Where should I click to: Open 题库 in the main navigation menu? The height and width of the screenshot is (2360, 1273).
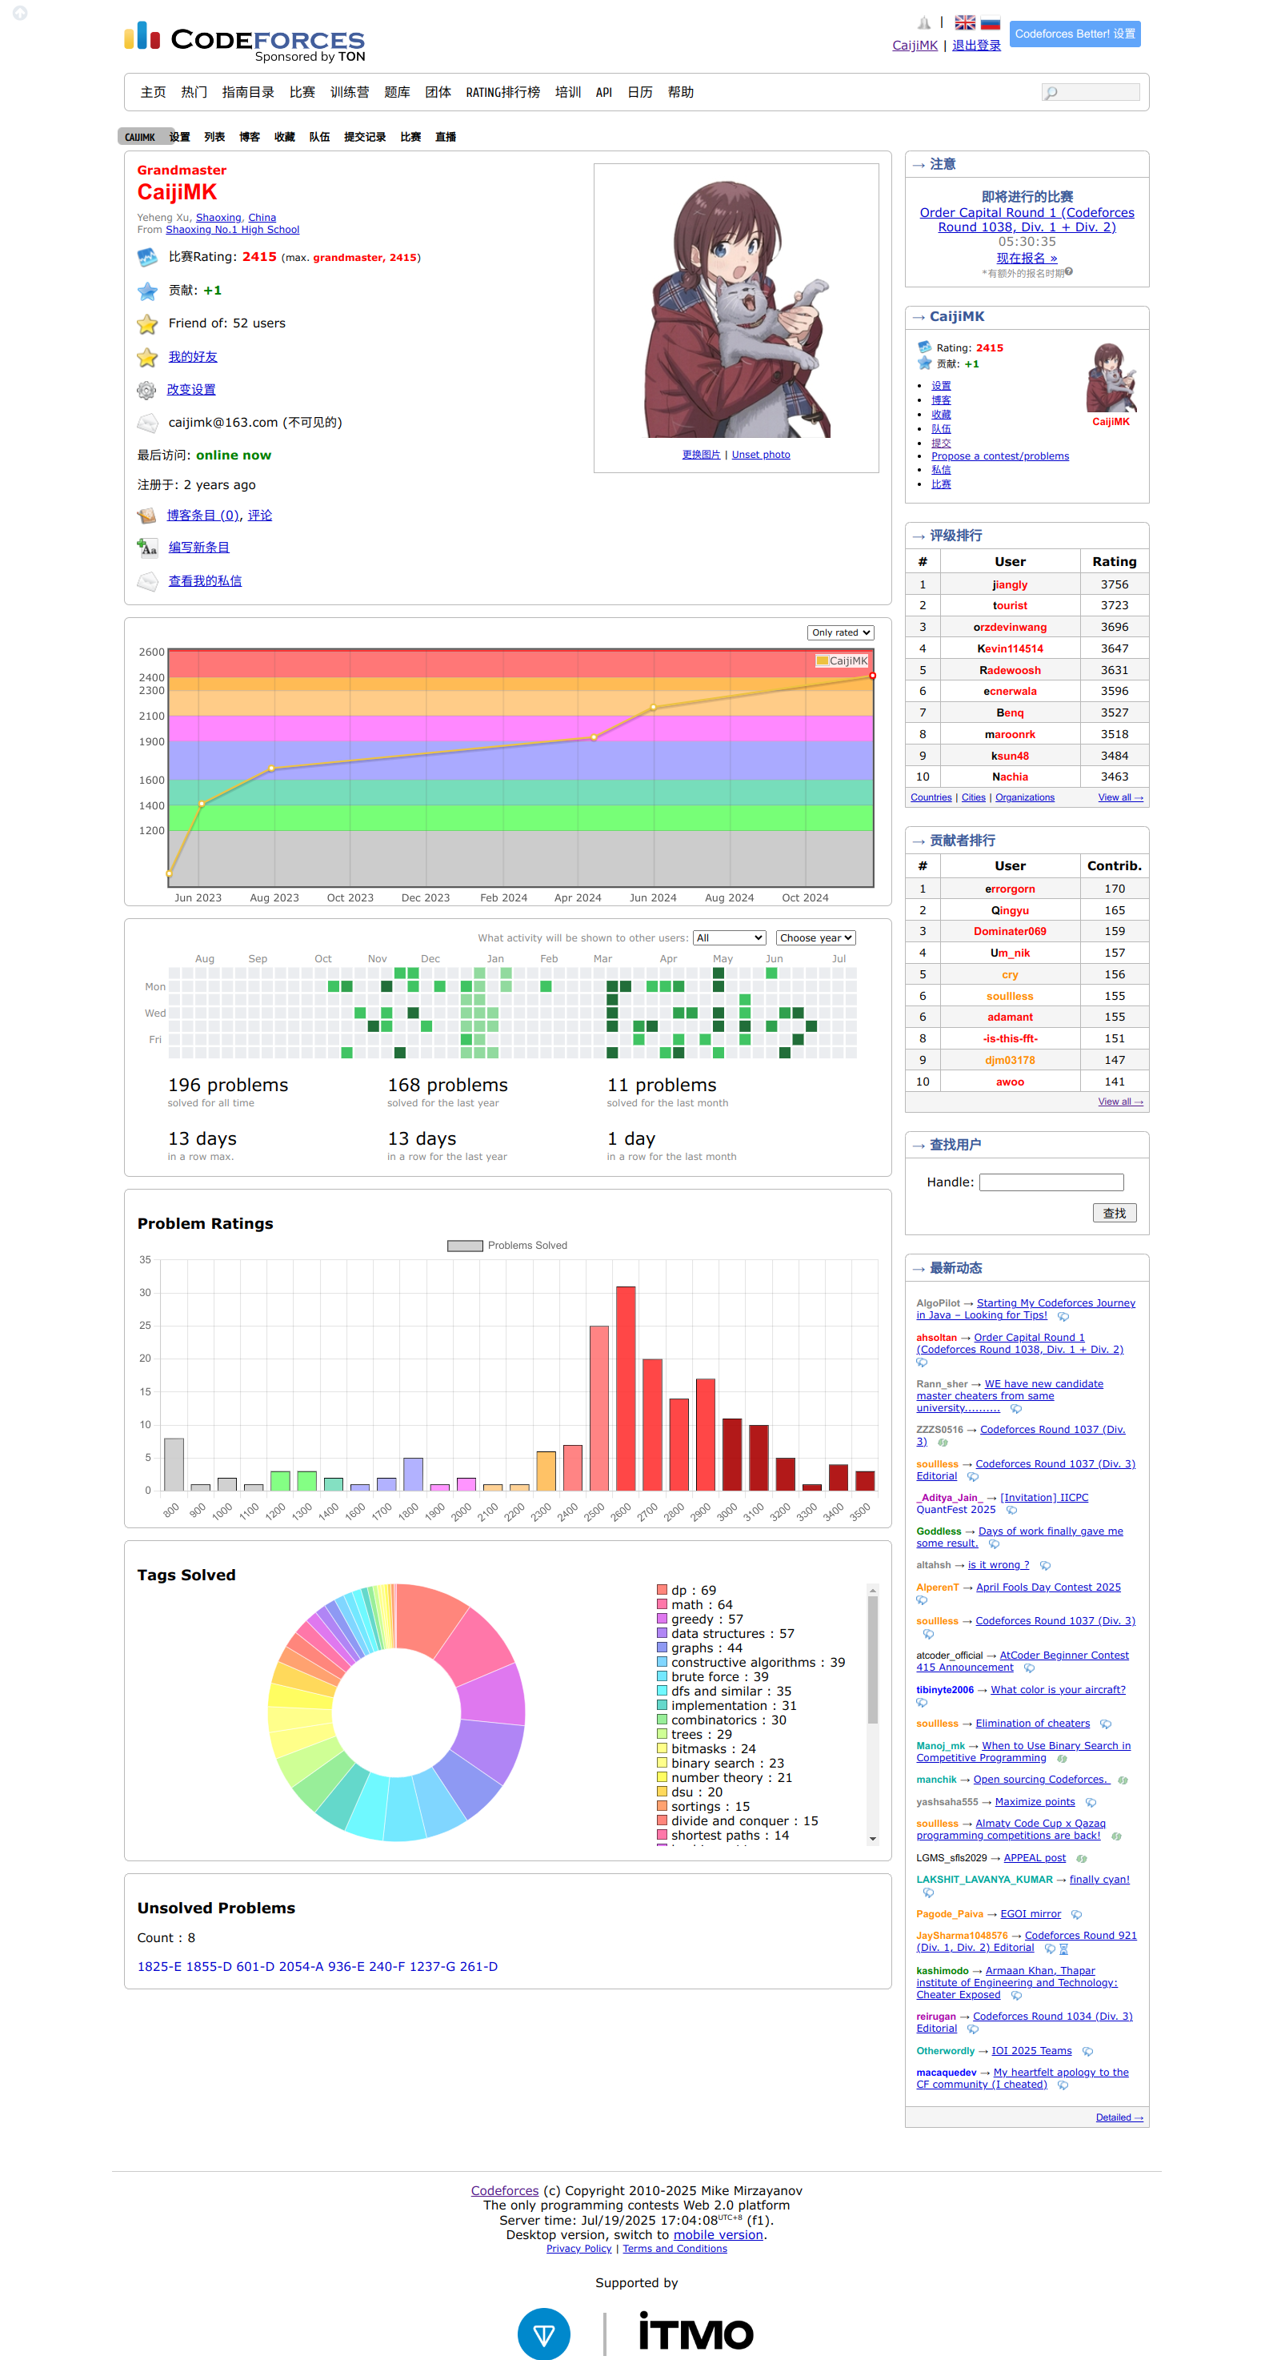coord(397,93)
